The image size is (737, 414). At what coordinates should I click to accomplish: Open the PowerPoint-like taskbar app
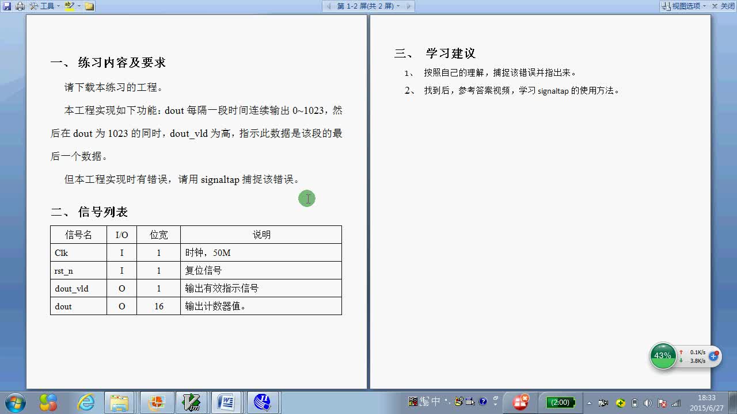tap(156, 402)
